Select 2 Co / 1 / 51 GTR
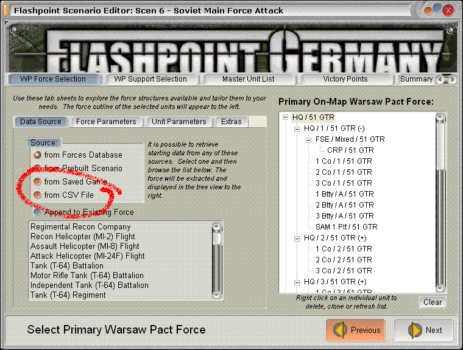463x350 pixels. [344, 172]
